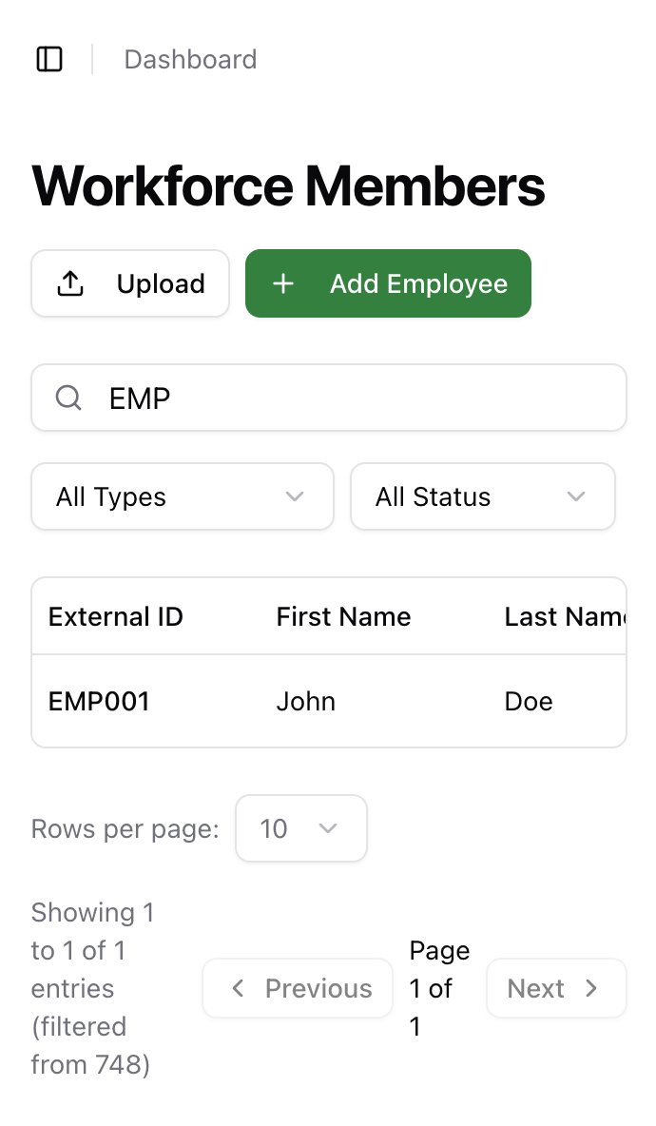Open the All Types dropdown

point(183,496)
